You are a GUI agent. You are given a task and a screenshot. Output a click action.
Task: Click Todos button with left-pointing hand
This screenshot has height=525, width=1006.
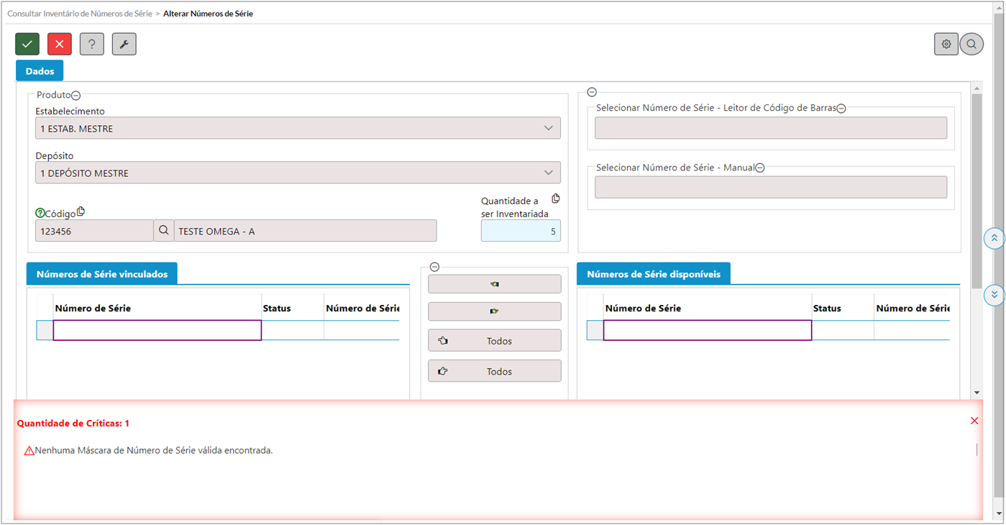coord(494,341)
